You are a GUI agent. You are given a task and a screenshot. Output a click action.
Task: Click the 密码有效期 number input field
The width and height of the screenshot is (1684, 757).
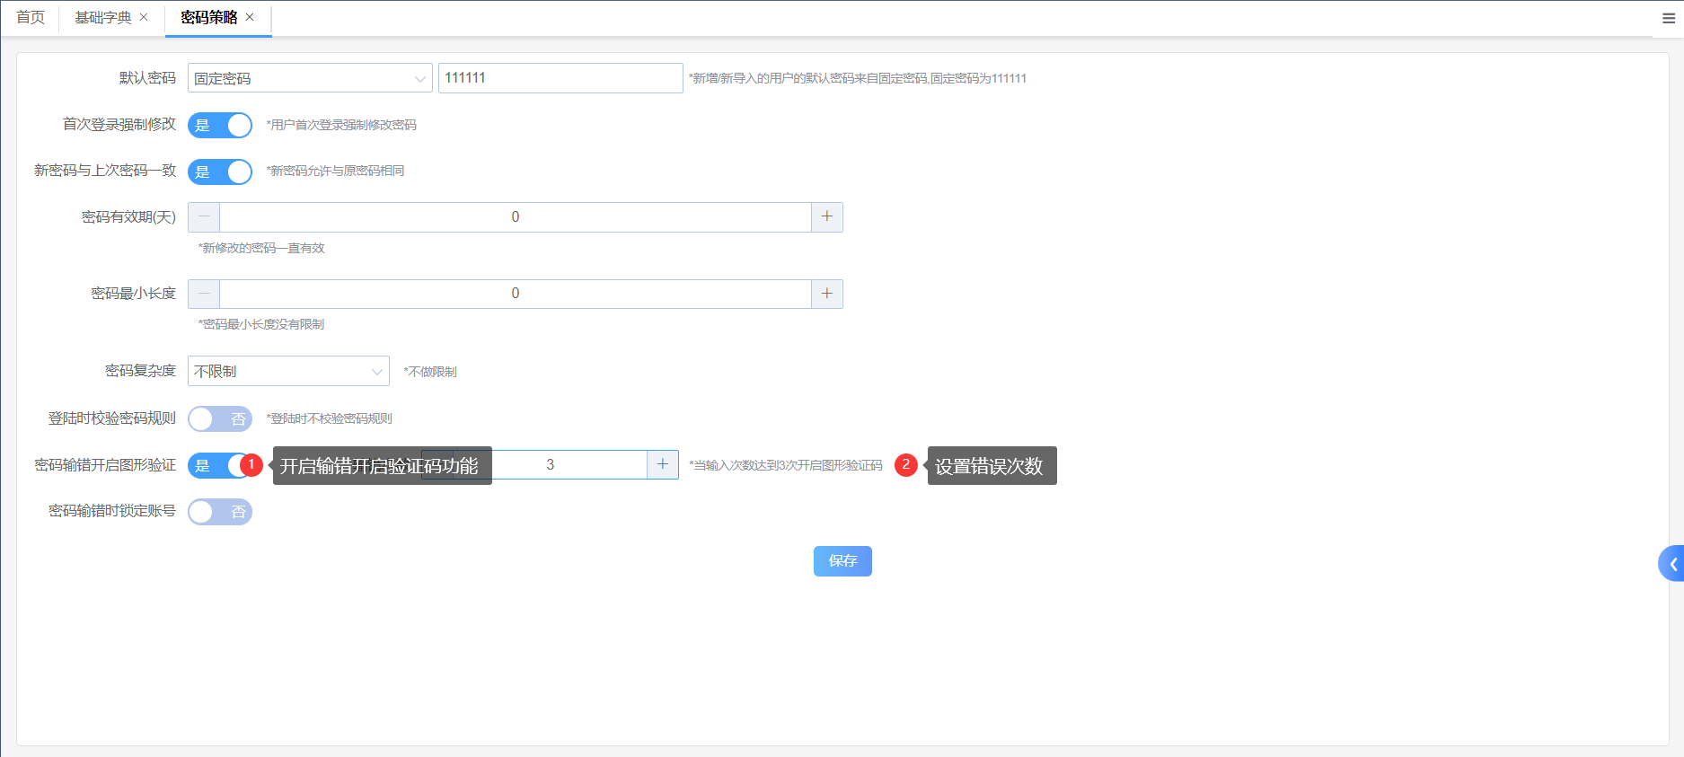(515, 217)
